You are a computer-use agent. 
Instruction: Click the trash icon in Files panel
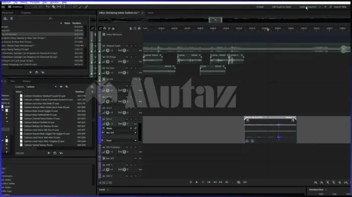click(x=12, y=18)
